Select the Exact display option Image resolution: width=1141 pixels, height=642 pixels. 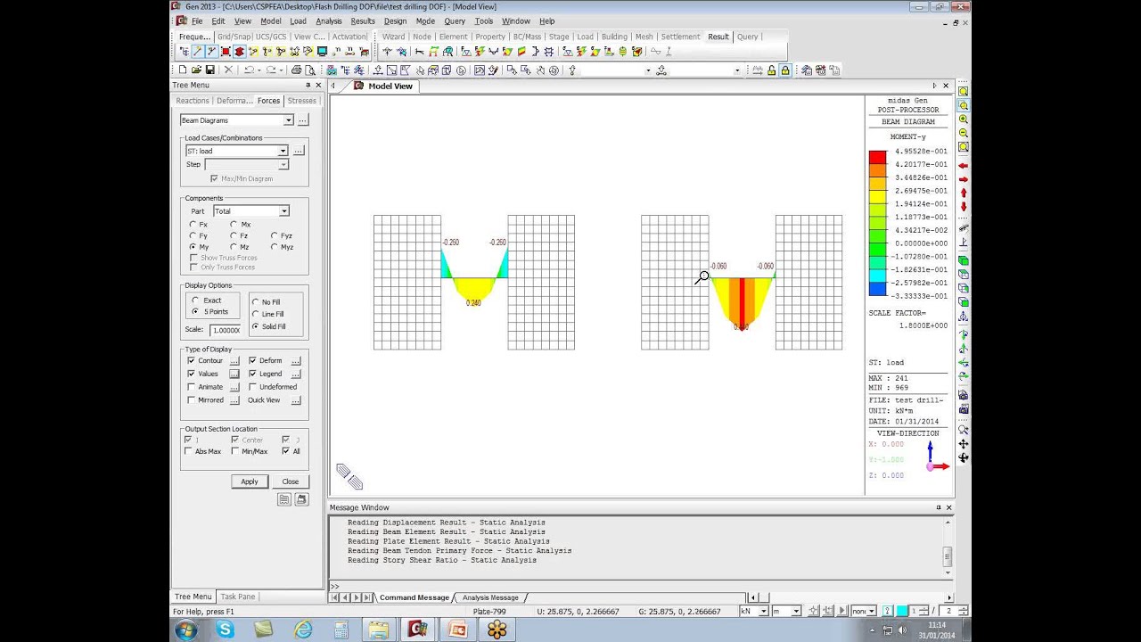coord(195,300)
